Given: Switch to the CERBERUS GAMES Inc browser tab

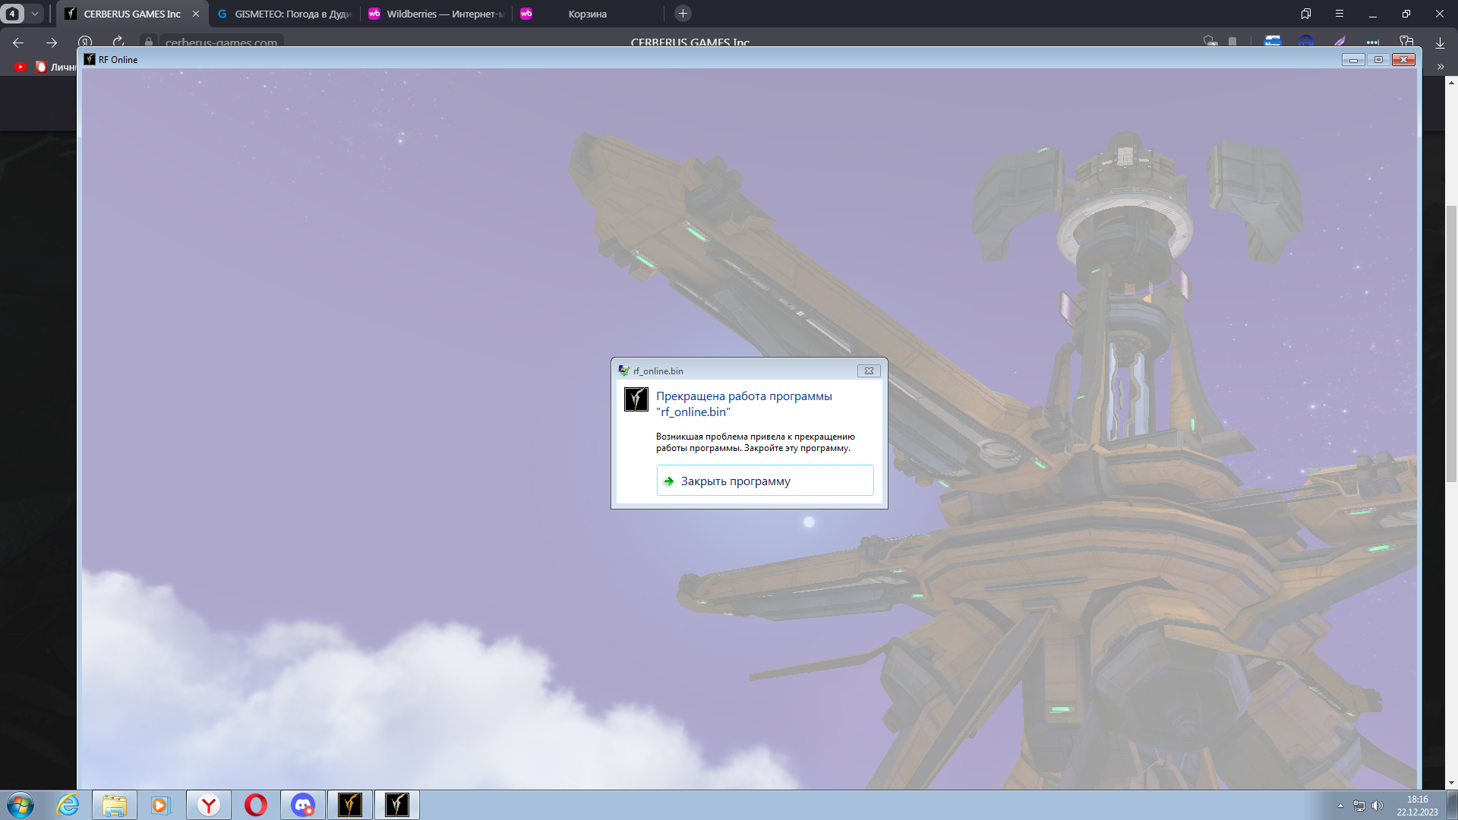Looking at the screenshot, I should (x=132, y=14).
